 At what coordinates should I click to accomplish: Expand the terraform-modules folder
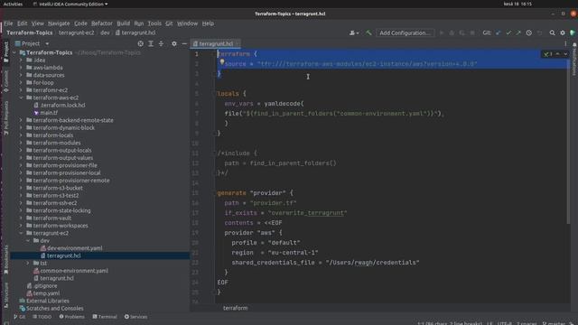click(x=21, y=143)
